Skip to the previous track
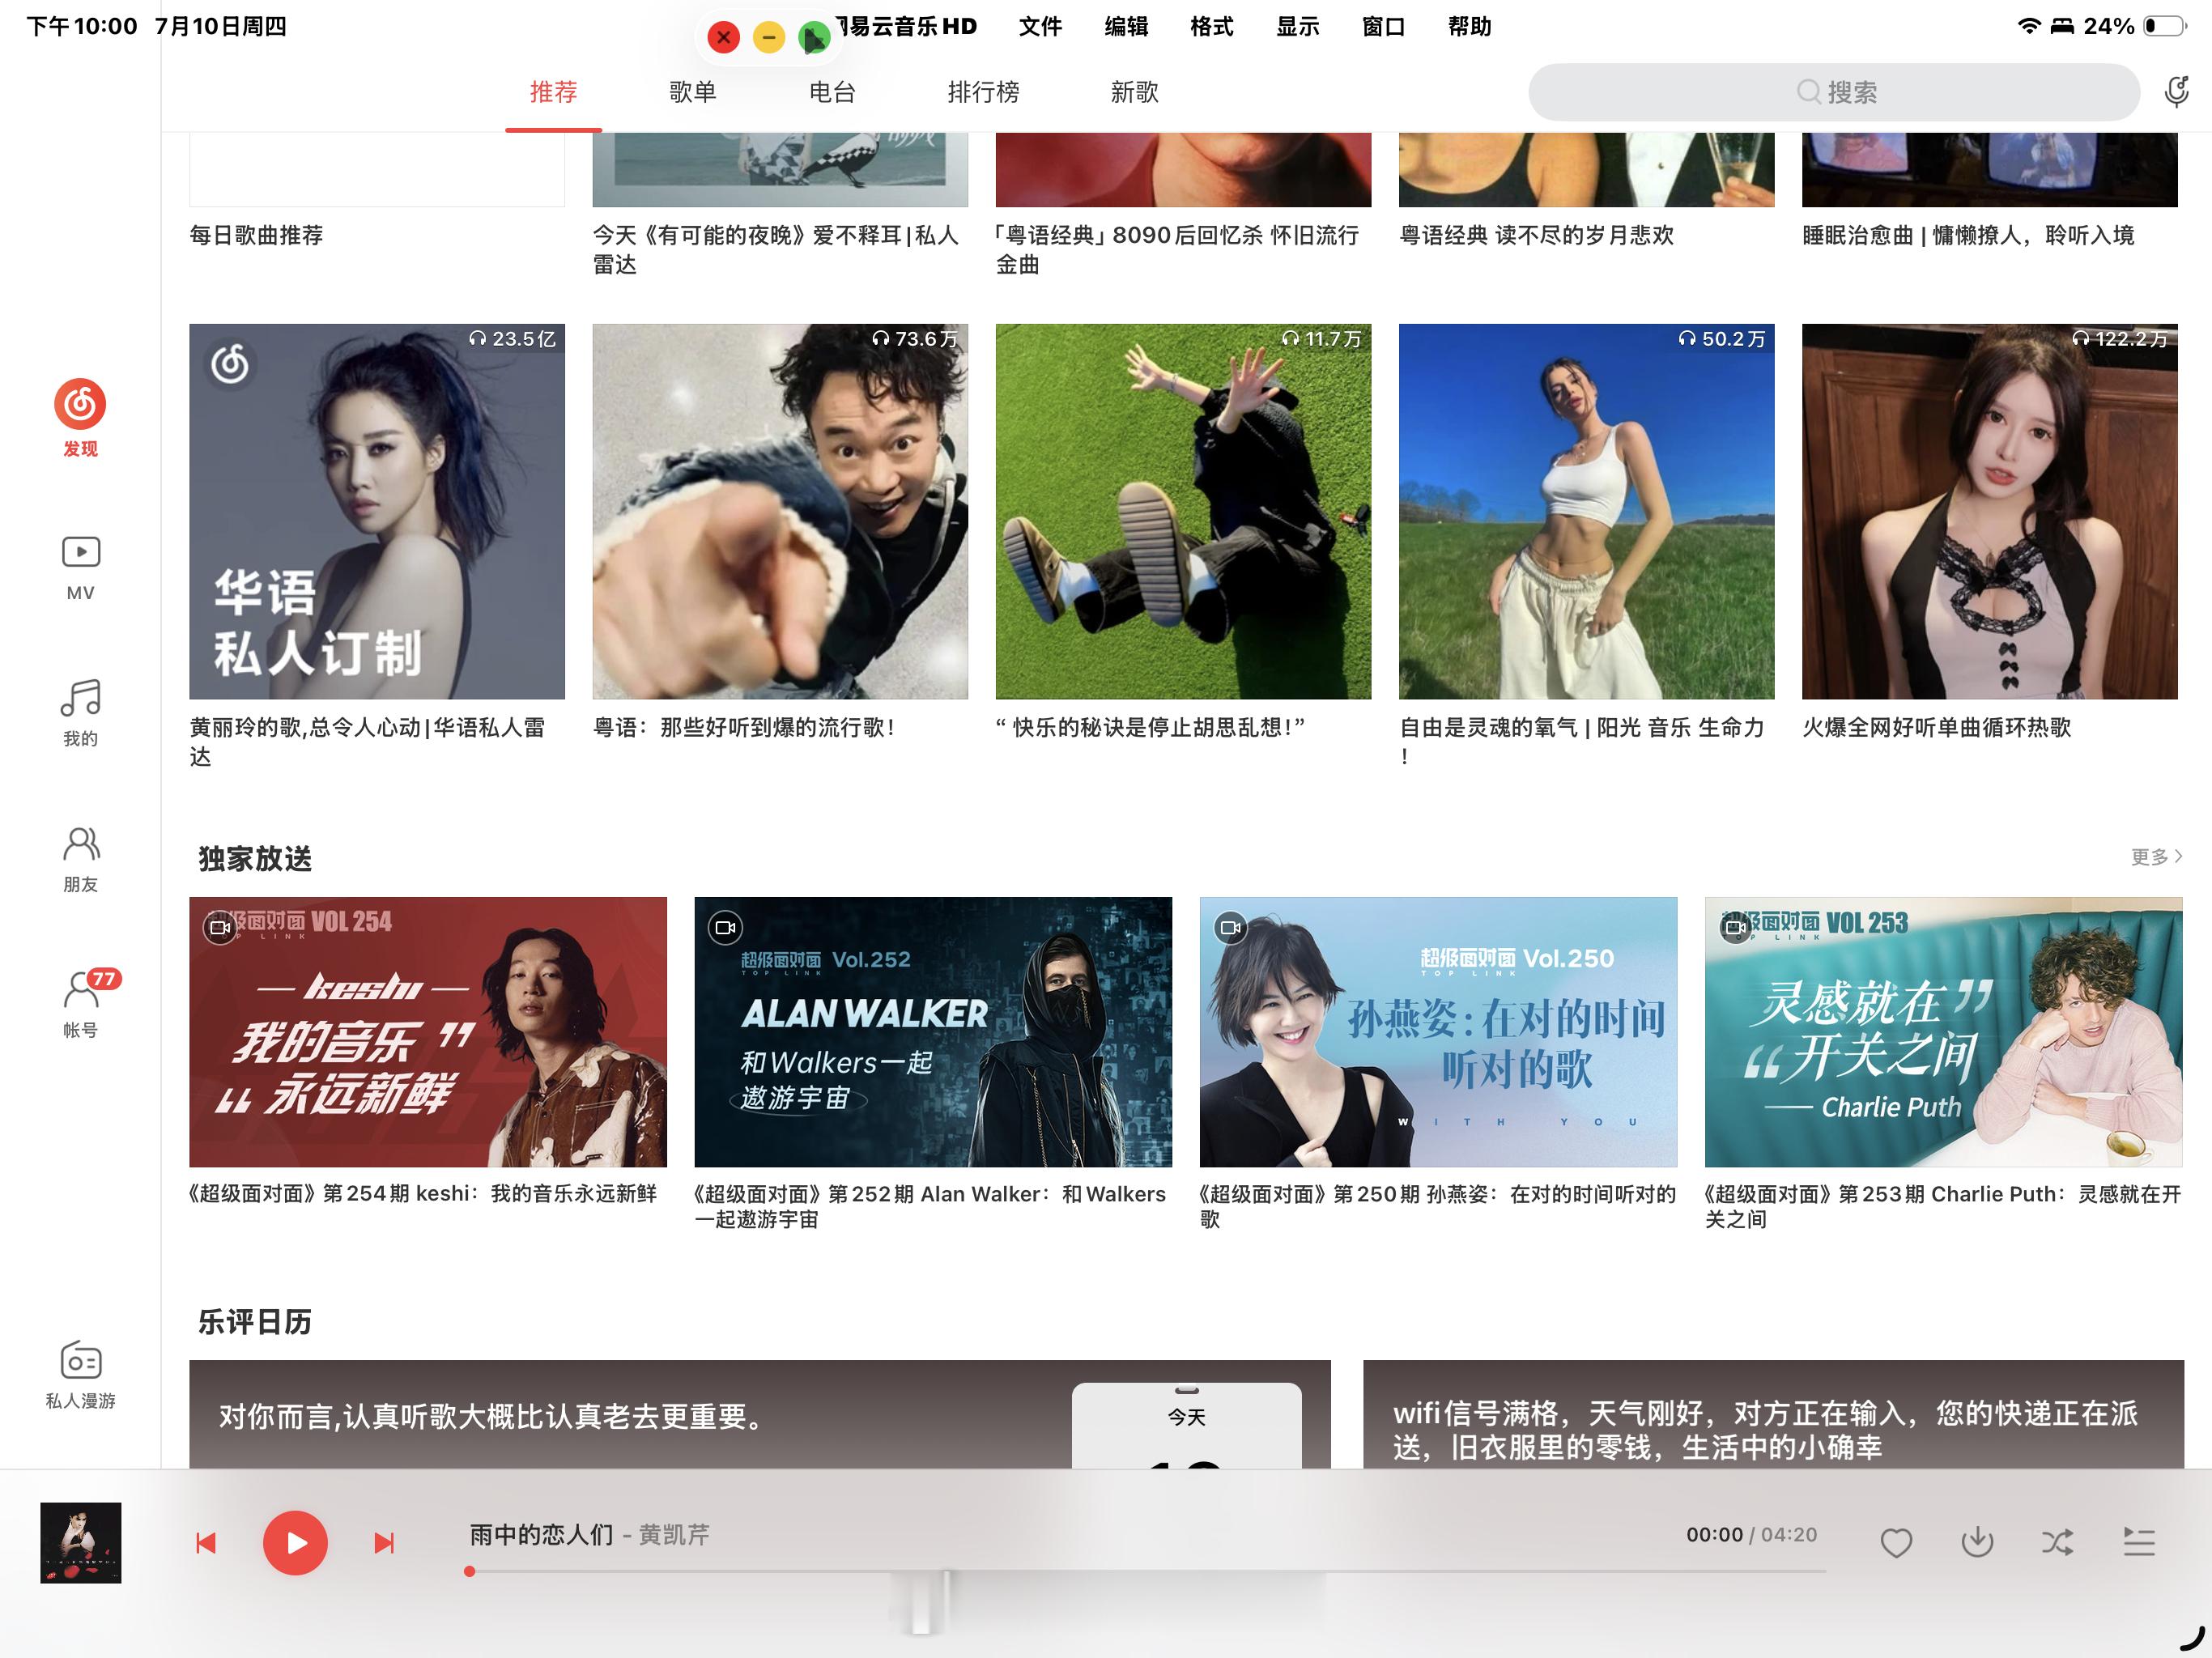This screenshot has width=2212, height=1658. [x=206, y=1543]
